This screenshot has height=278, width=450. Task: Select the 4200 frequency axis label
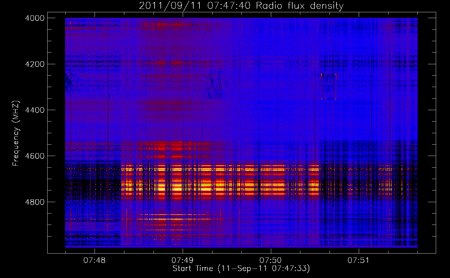click(x=35, y=64)
